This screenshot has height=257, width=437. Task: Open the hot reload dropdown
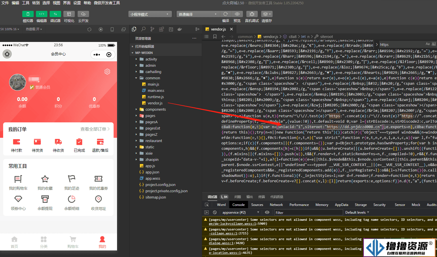point(34,29)
